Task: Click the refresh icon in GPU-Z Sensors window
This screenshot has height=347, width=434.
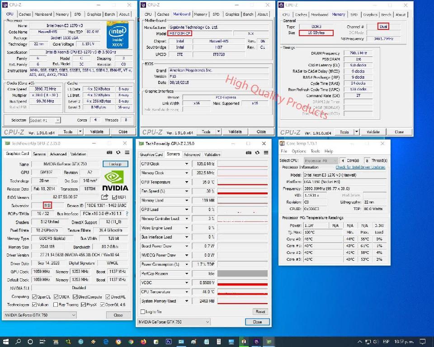Action: [257, 153]
